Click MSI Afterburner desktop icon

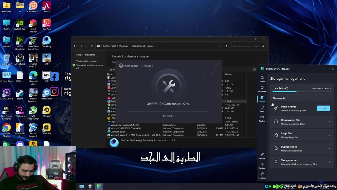click(x=33, y=113)
